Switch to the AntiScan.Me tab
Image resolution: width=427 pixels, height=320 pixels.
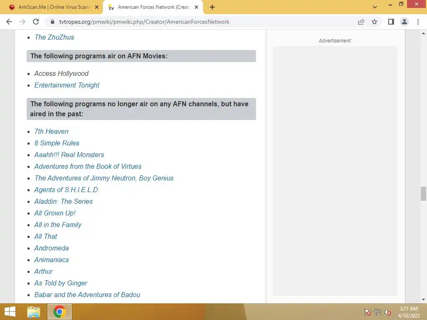tap(53, 7)
